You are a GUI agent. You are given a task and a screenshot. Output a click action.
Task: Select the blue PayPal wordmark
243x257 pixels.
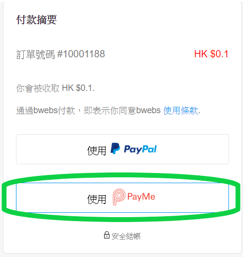140,150
